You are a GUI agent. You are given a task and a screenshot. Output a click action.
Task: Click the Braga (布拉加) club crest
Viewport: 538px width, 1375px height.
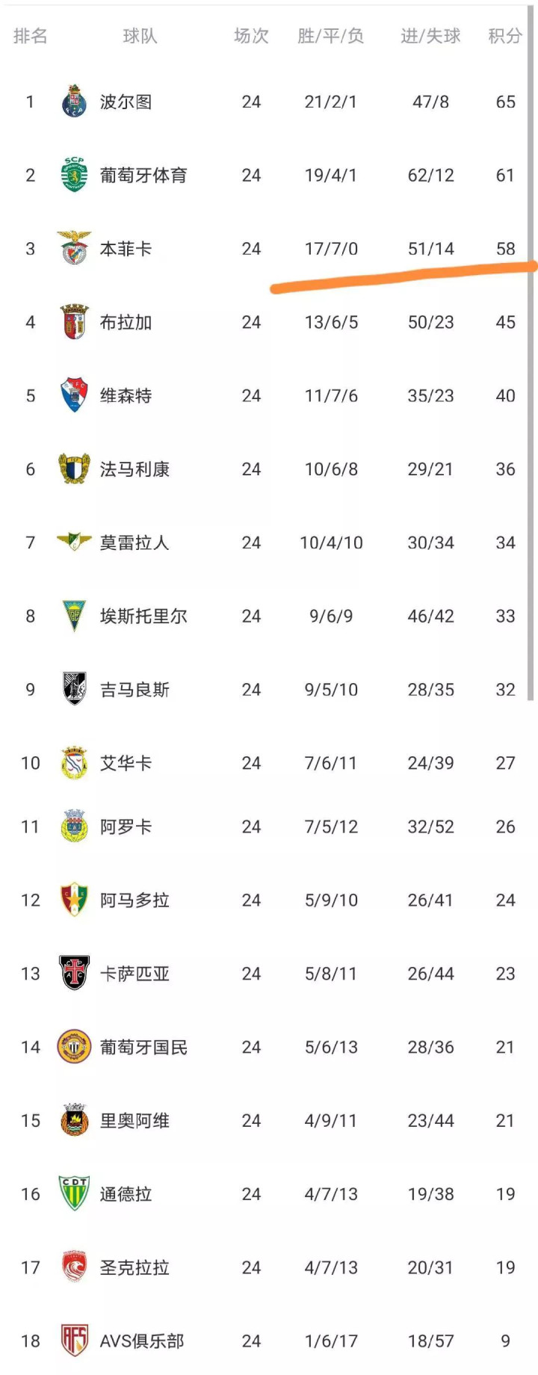pos(74,322)
